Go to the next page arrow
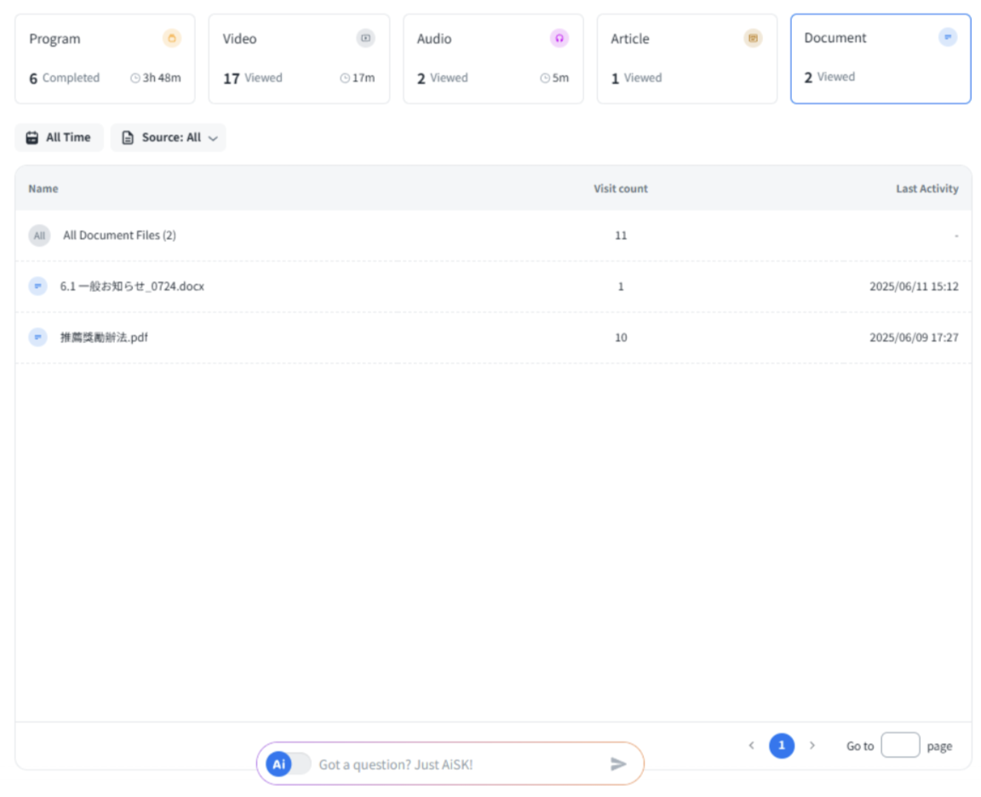 coord(812,746)
